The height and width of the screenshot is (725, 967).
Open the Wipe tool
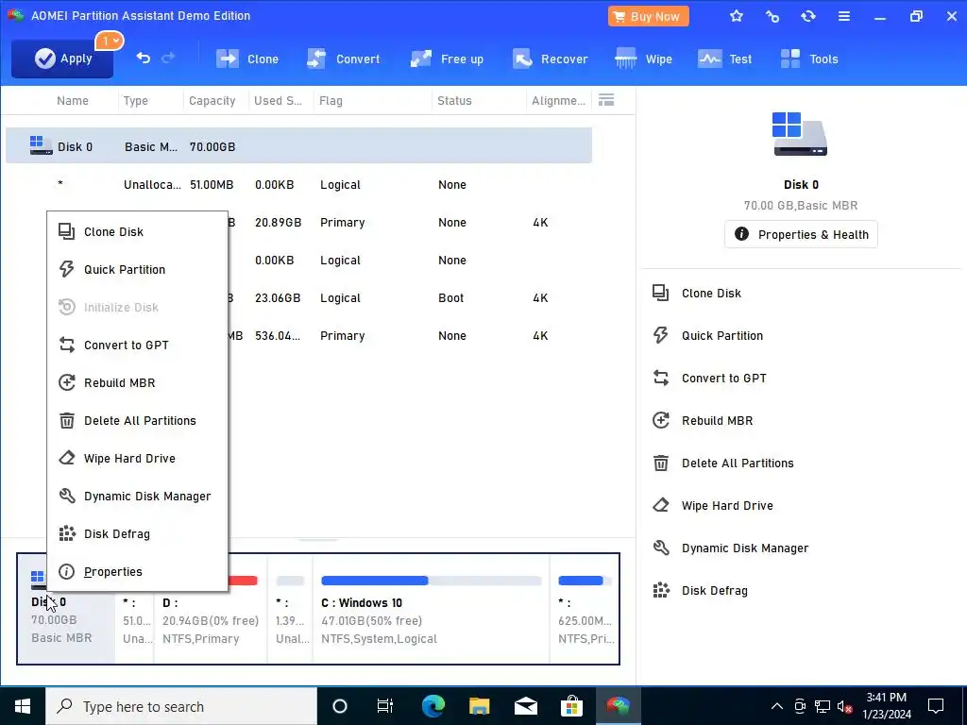pos(643,59)
